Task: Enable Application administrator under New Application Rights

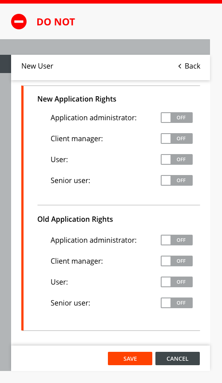Action: click(176, 118)
